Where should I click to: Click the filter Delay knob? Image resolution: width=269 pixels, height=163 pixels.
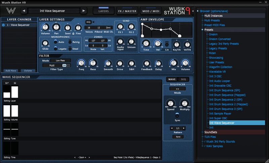[158, 64]
